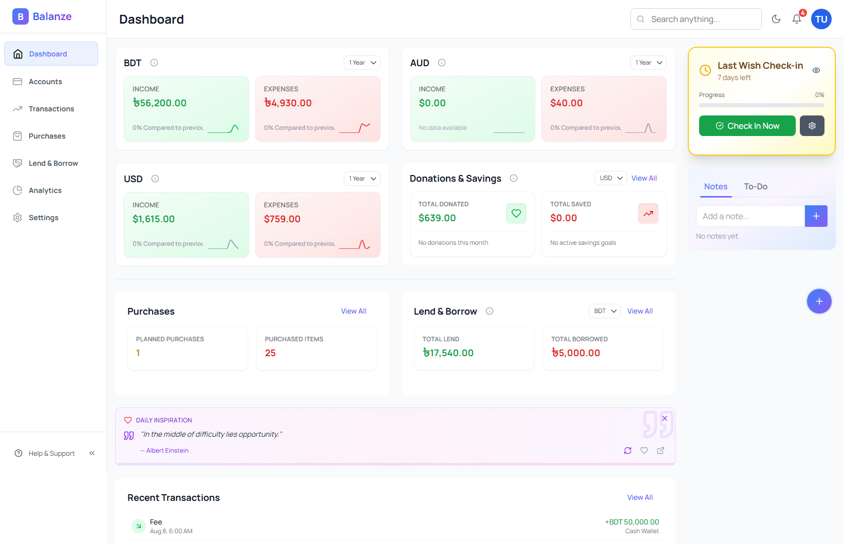Share the daily inspiration quote
The height and width of the screenshot is (544, 844).
661,451
